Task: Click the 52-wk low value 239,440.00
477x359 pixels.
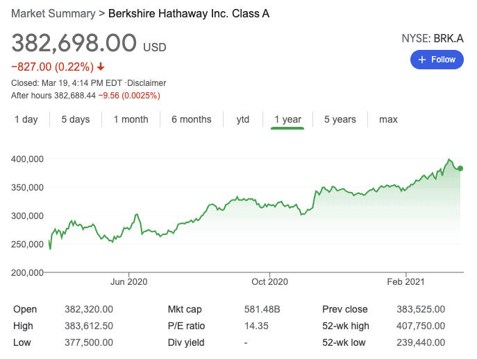Action: pyautogui.click(x=421, y=342)
